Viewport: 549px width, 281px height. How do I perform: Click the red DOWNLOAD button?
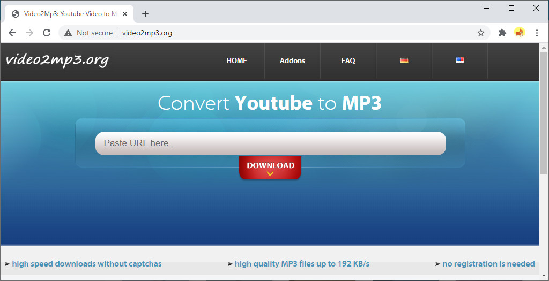click(270, 168)
